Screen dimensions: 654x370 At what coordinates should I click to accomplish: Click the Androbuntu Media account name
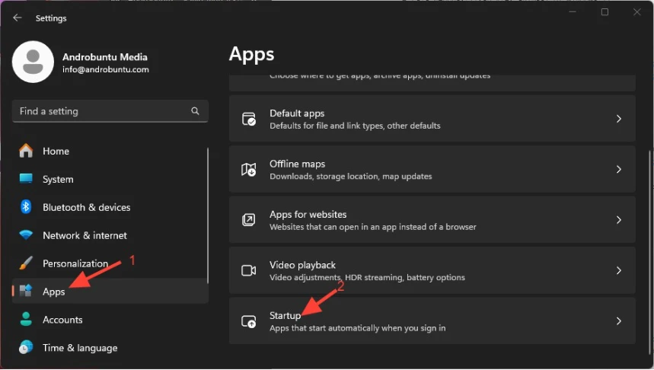pyautogui.click(x=105, y=57)
